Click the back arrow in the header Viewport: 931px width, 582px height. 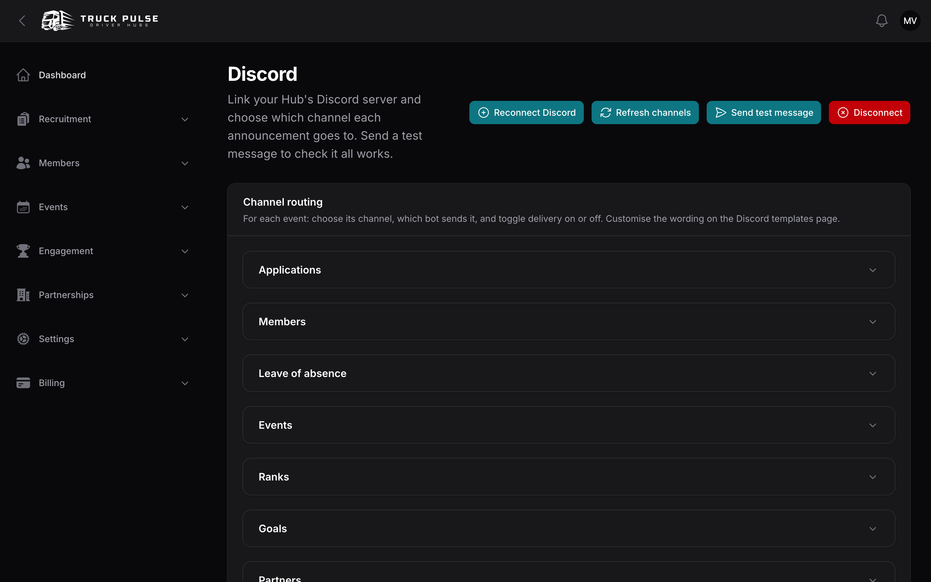click(22, 21)
